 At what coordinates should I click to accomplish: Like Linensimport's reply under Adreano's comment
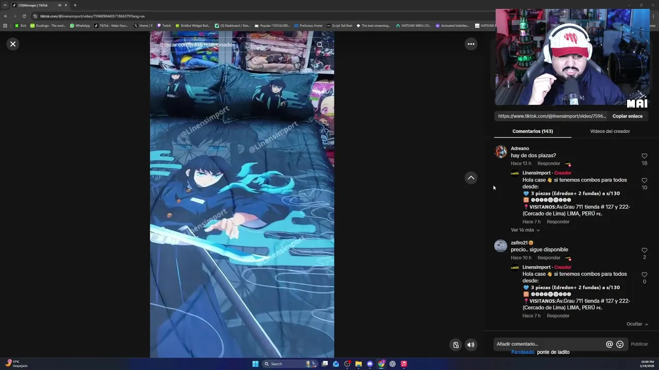(644, 180)
